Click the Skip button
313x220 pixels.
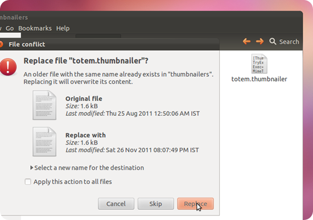(x=156, y=204)
